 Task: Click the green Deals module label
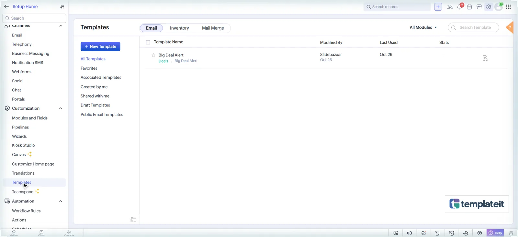coord(163,61)
